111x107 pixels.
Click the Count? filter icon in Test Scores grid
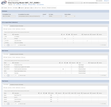[x=69, y=93]
